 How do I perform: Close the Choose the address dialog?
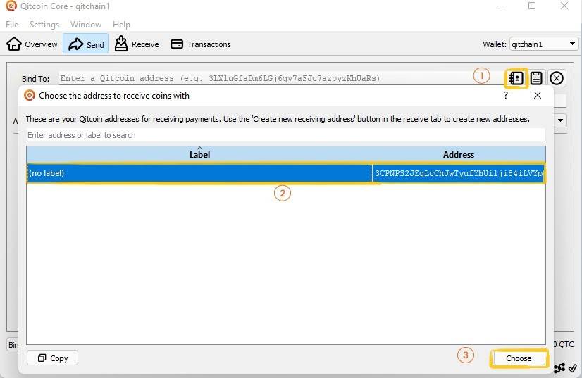537,95
